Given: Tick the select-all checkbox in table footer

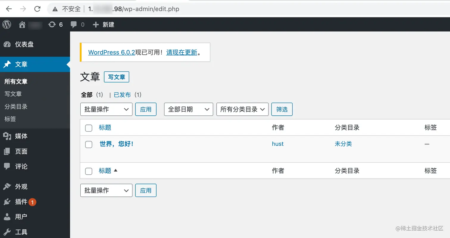Looking at the screenshot, I should [x=89, y=171].
